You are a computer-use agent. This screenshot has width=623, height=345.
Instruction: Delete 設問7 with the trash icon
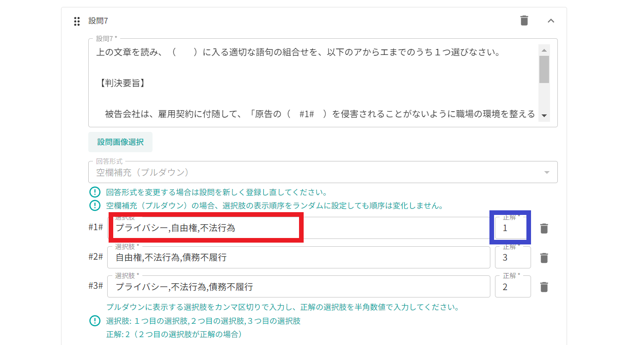[x=524, y=20]
